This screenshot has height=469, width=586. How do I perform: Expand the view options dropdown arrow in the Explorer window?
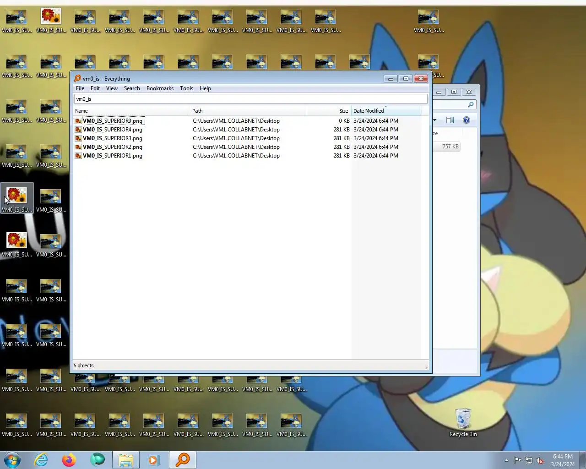434,120
